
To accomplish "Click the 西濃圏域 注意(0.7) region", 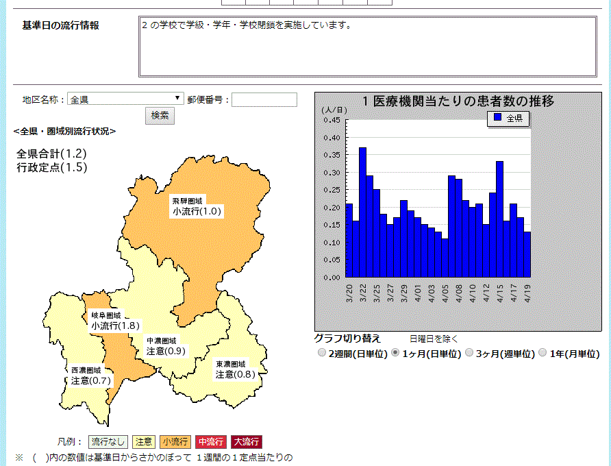I will point(90,375).
